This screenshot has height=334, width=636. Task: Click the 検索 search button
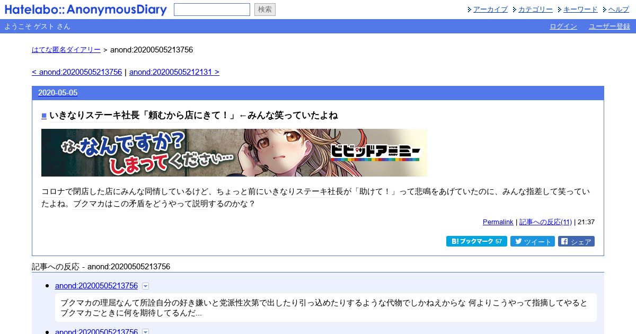265,10
